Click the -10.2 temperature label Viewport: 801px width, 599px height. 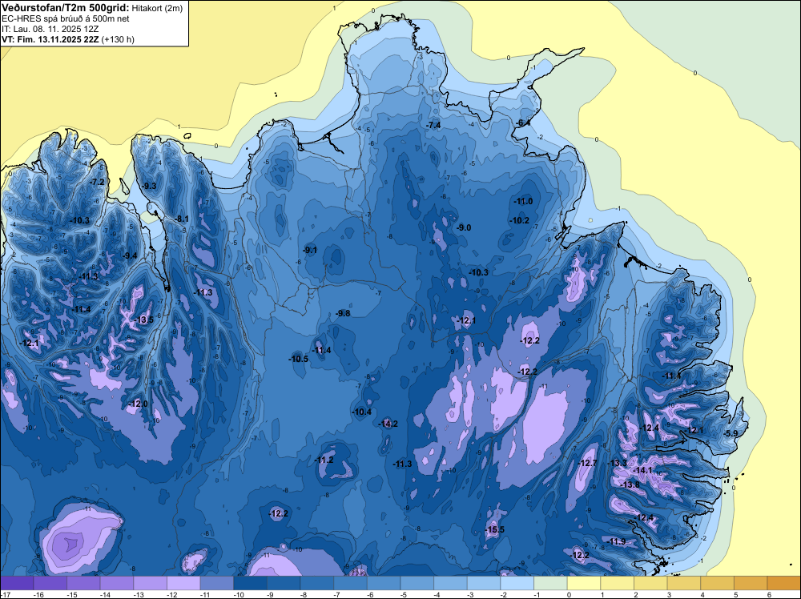point(520,220)
